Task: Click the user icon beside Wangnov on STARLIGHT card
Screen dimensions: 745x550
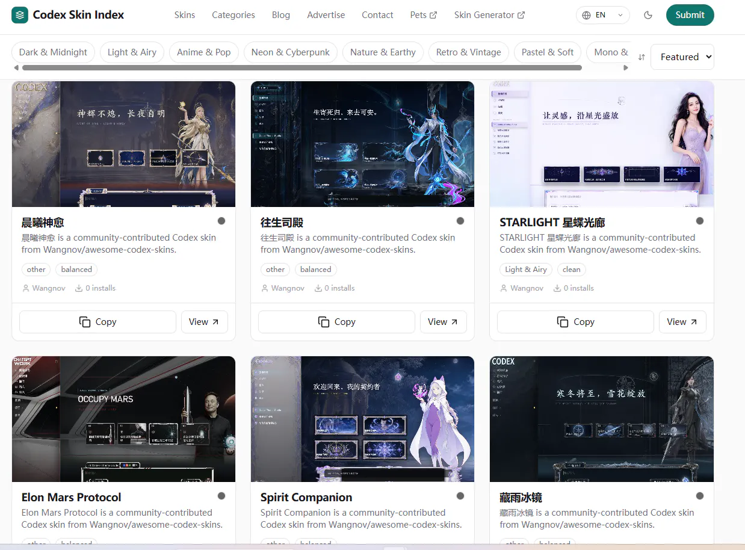Action: tap(504, 288)
